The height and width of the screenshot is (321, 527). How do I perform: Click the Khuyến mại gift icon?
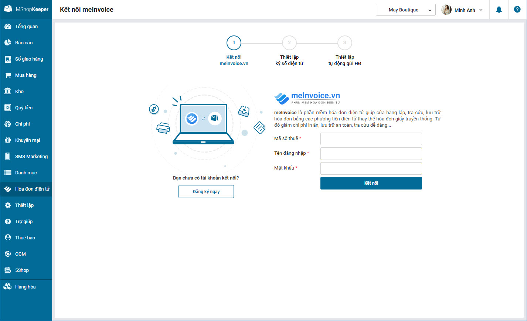click(x=8, y=140)
